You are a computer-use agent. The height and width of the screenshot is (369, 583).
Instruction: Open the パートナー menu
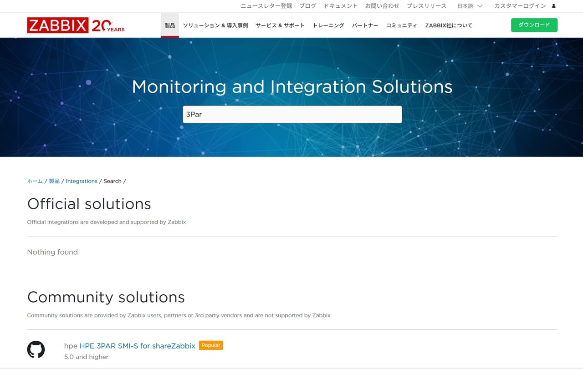coord(365,25)
